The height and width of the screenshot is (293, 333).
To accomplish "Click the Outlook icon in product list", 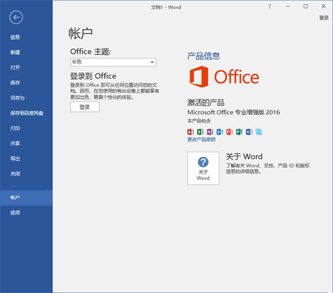I will click(x=220, y=132).
